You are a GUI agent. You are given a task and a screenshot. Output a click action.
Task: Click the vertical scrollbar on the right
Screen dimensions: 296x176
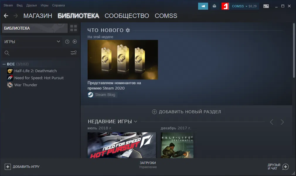(x=294, y=50)
